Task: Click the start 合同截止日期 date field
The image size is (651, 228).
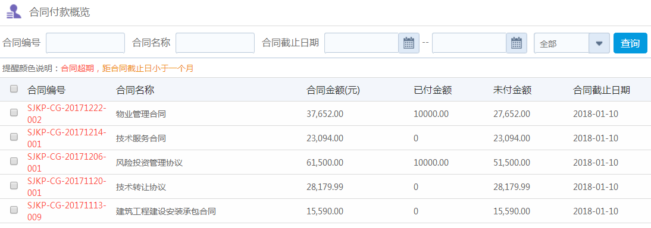Action: tap(362, 43)
